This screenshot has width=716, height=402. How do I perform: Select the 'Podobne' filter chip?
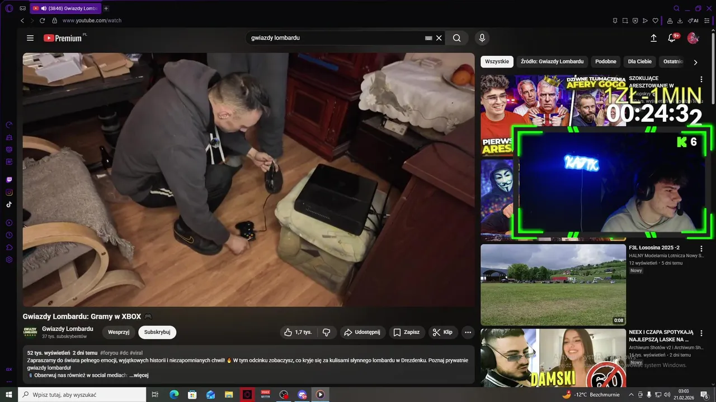606,61
